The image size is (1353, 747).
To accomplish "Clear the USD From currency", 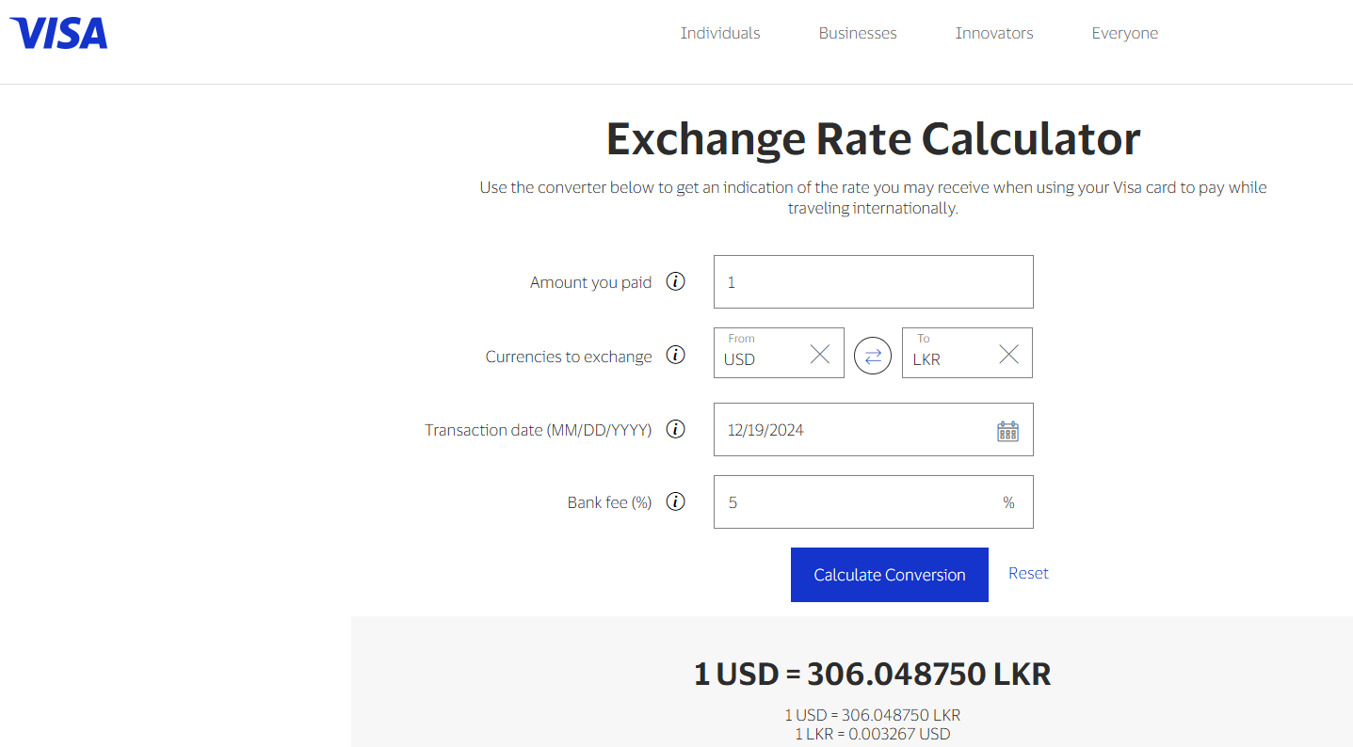I will (820, 354).
